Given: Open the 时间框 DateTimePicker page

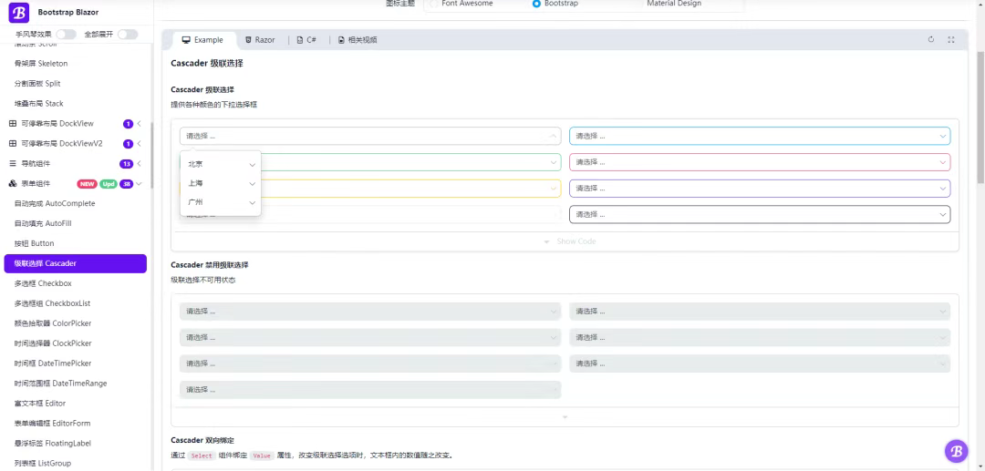Looking at the screenshot, I should click(x=53, y=363).
